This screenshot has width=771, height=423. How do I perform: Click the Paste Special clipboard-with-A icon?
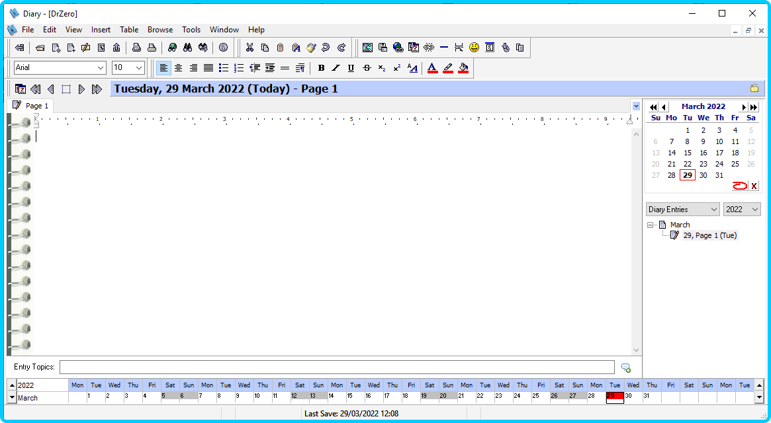click(x=296, y=48)
